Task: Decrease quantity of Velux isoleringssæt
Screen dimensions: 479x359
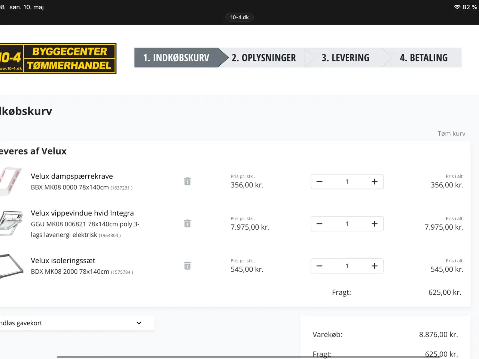Action: tap(319, 266)
